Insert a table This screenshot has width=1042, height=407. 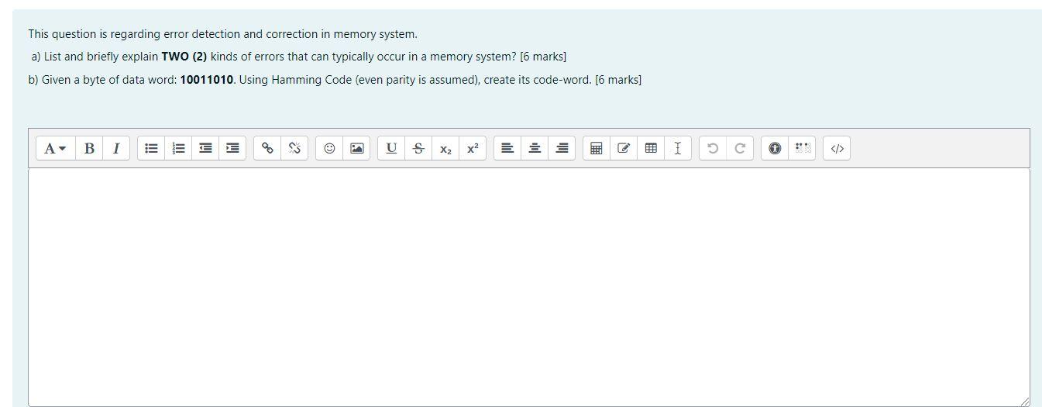651,148
